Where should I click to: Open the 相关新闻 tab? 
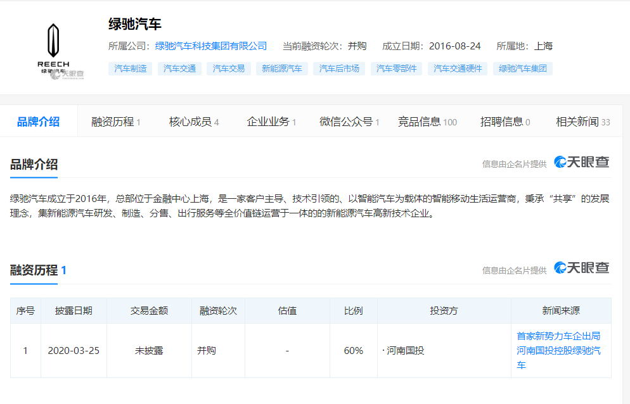point(583,122)
